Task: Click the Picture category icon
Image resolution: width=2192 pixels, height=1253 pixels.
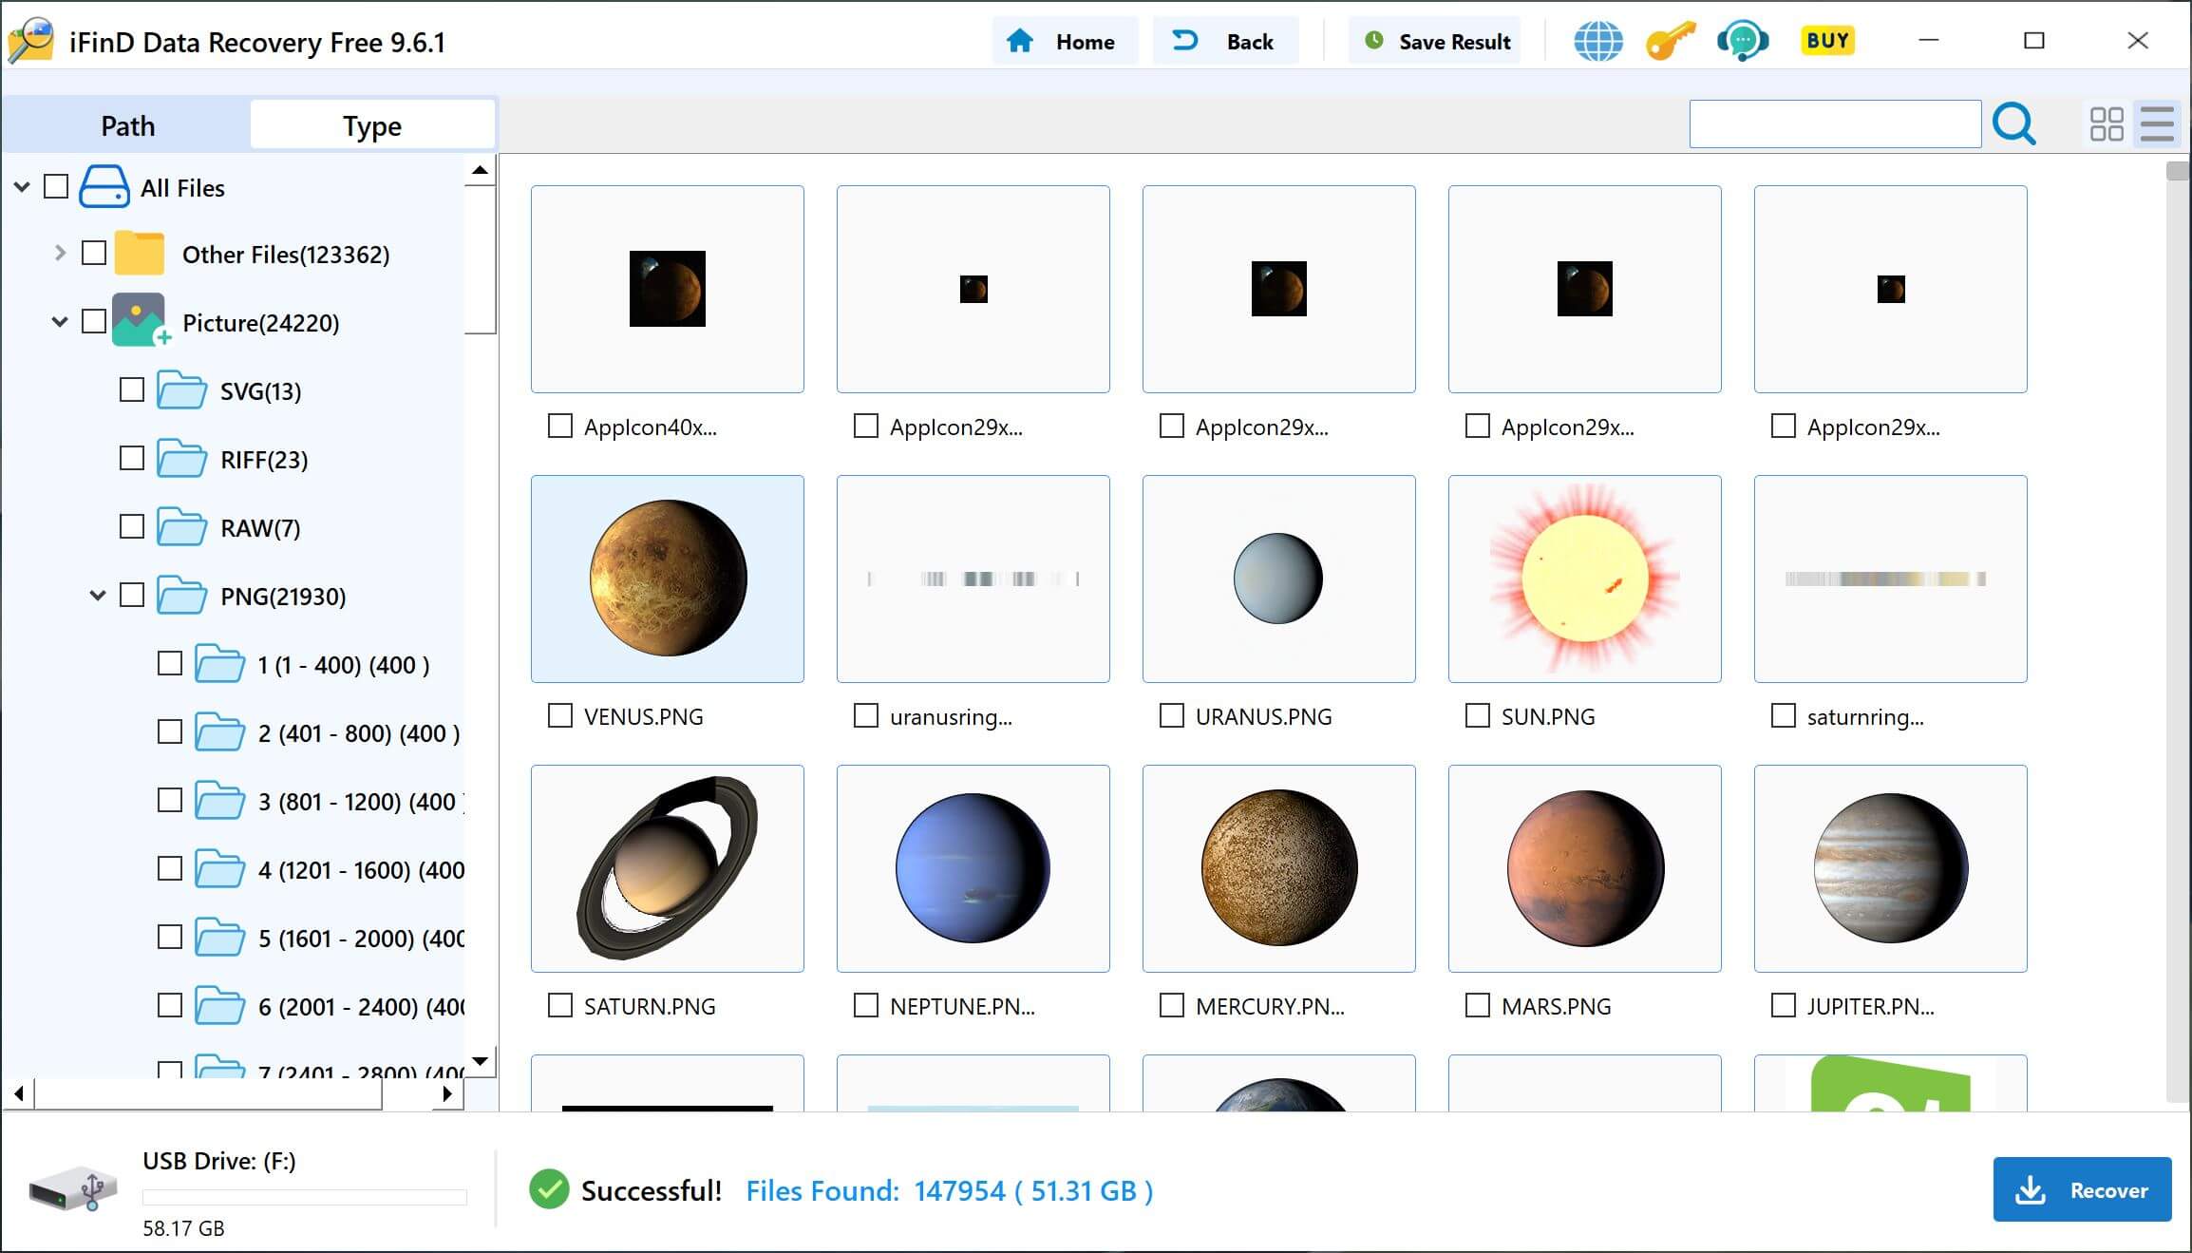Action: pyautogui.click(x=141, y=321)
